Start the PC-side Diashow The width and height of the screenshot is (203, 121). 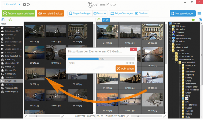tap(141, 14)
